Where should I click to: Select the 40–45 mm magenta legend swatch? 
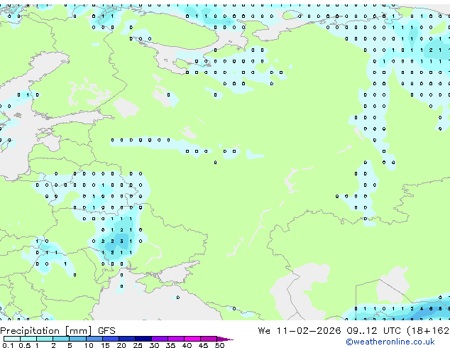192,339
